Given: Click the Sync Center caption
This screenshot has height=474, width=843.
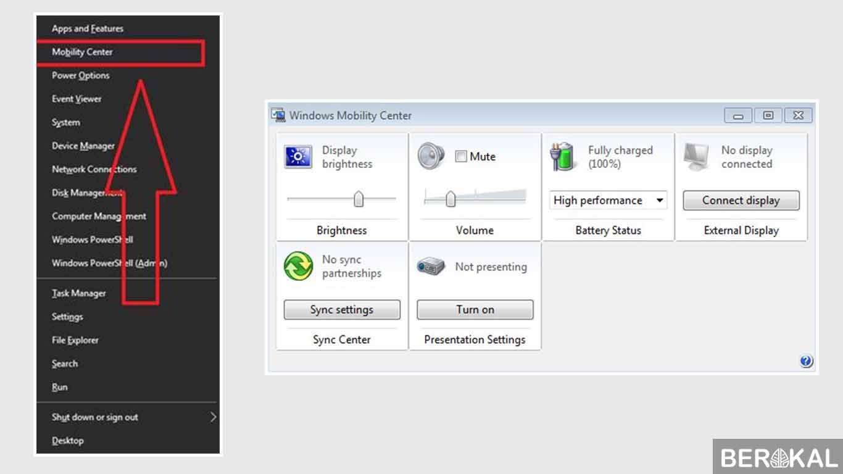Looking at the screenshot, I should 342,339.
